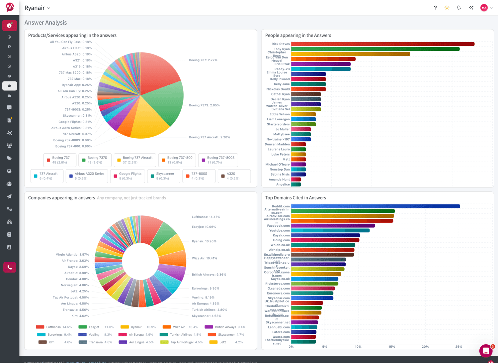Open the notifications bell icon

(459, 8)
